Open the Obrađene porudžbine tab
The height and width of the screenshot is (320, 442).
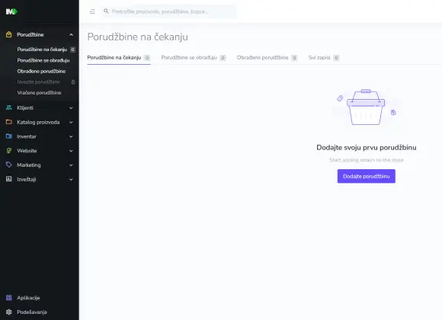coord(267,58)
